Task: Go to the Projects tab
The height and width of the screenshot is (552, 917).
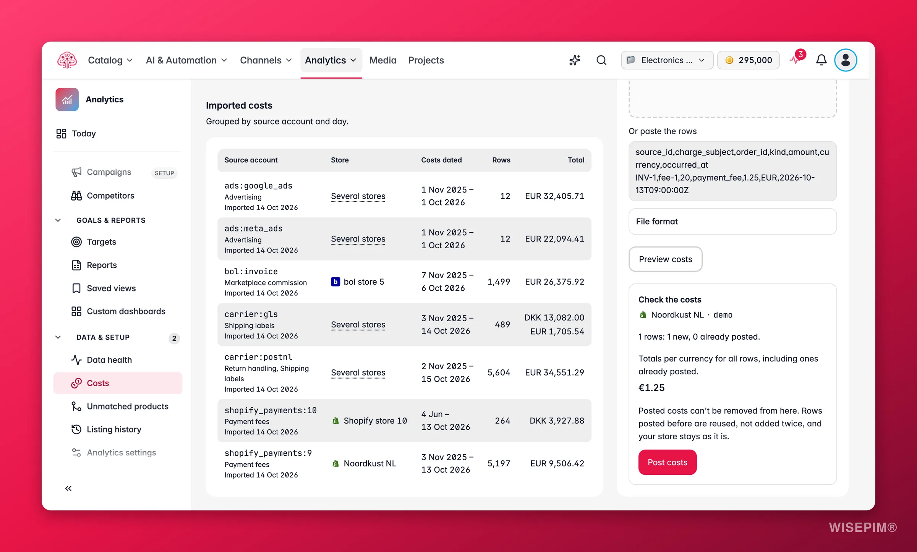Action: coord(426,60)
